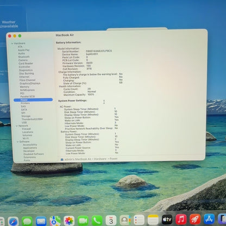Select Storage in the sidebar

pyautogui.click(x=26, y=116)
